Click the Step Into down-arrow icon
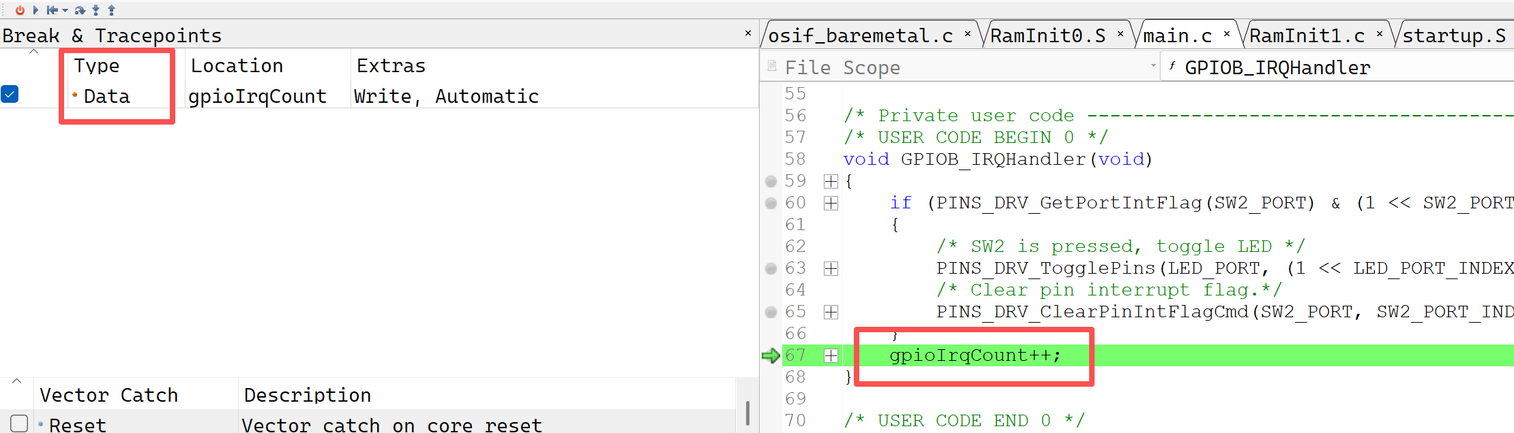This screenshot has height=433, width=1514. [x=96, y=10]
